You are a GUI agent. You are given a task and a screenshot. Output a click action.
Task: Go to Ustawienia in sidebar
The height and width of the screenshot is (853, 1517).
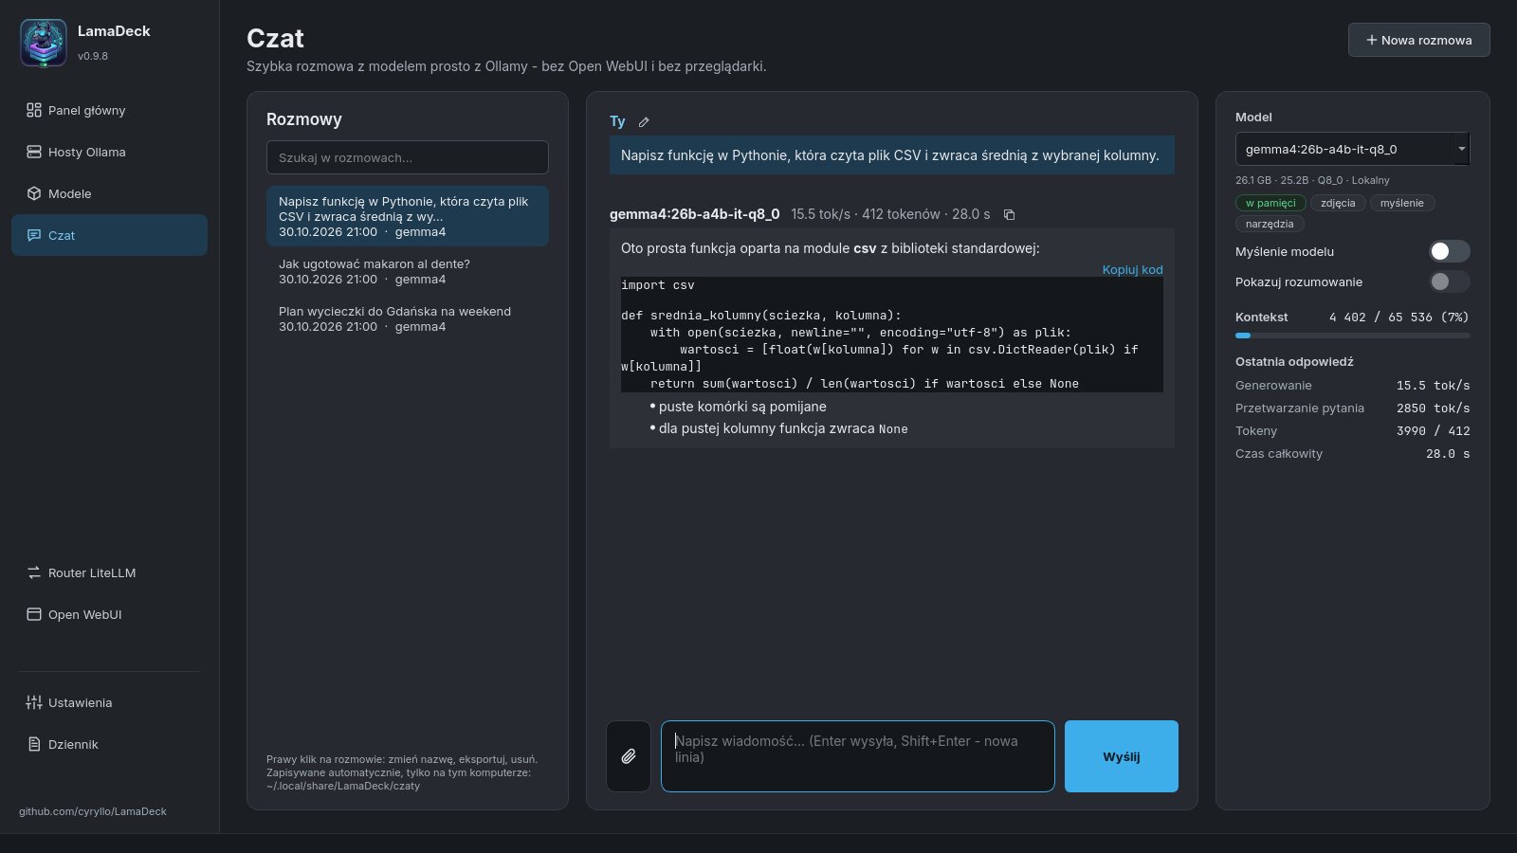[109, 702]
